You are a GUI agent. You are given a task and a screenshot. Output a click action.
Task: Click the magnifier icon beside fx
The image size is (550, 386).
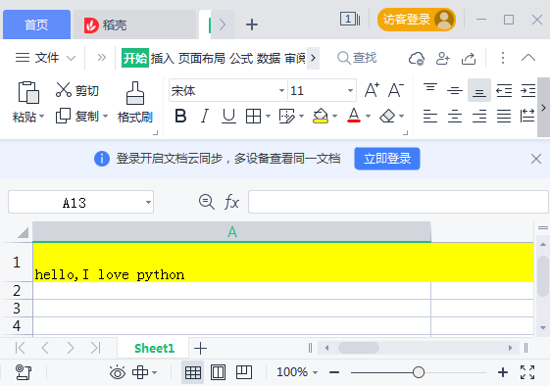(206, 202)
